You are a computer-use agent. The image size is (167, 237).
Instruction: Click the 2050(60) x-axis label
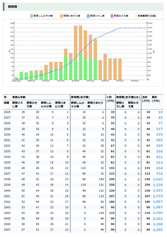(x=135, y=81)
